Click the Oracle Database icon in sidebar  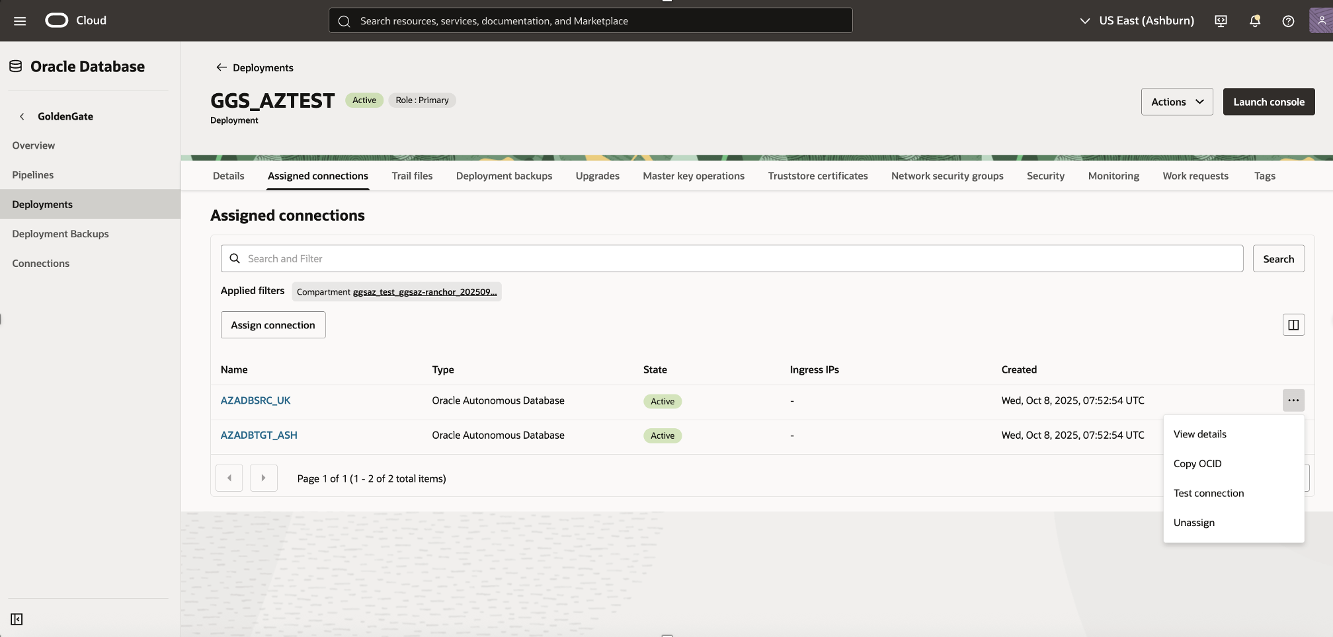(x=16, y=66)
